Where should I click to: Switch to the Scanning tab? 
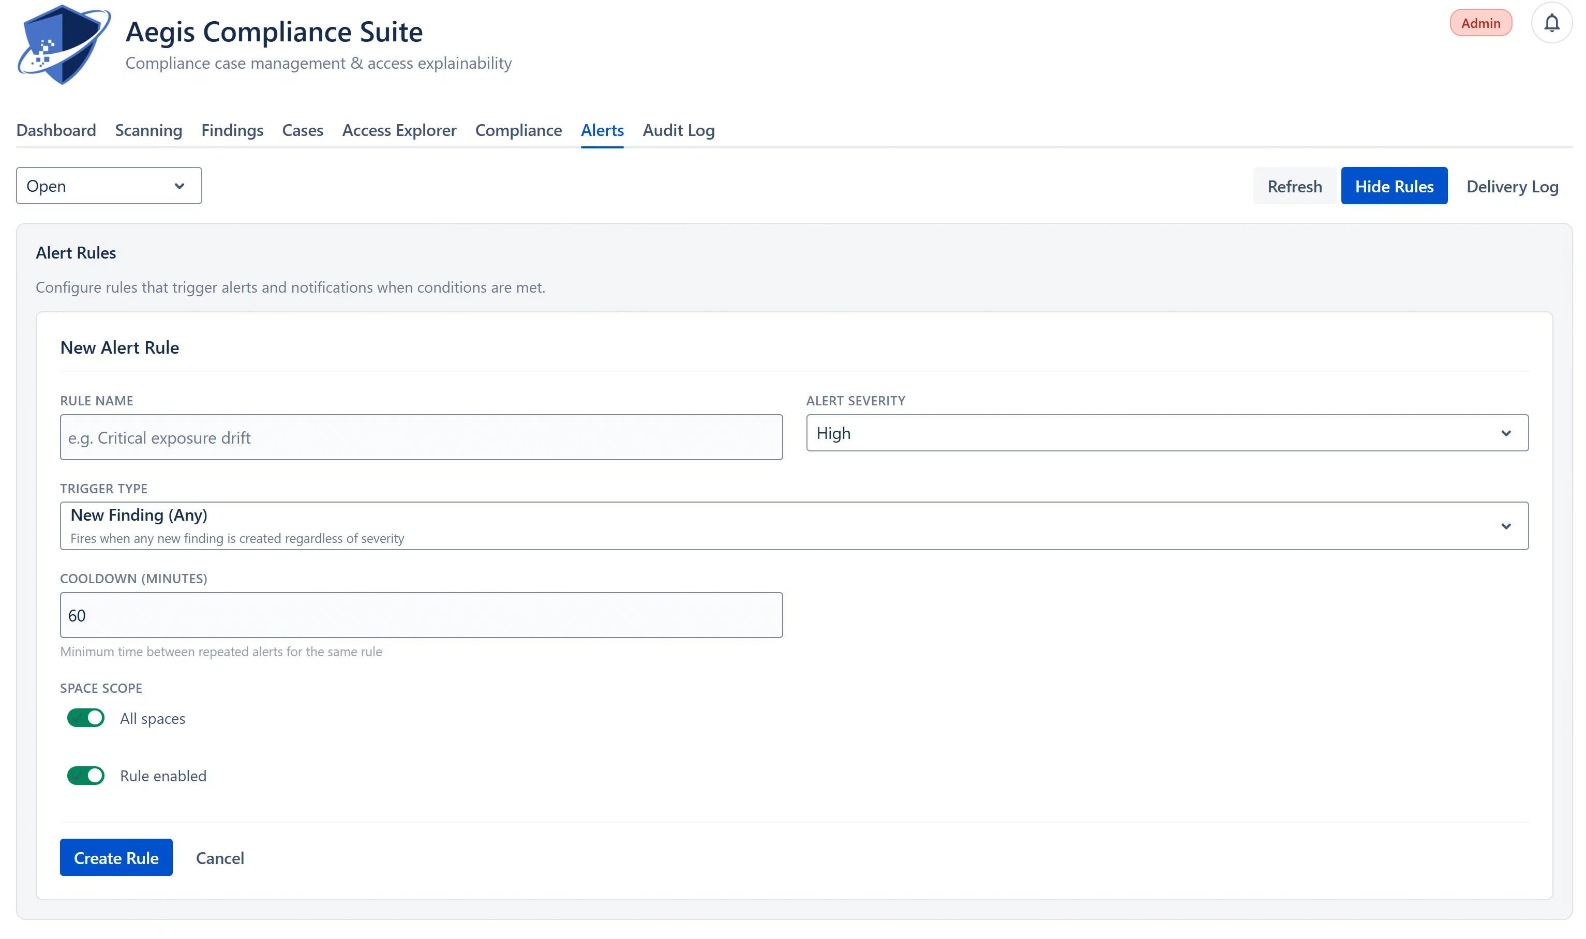coord(149,130)
